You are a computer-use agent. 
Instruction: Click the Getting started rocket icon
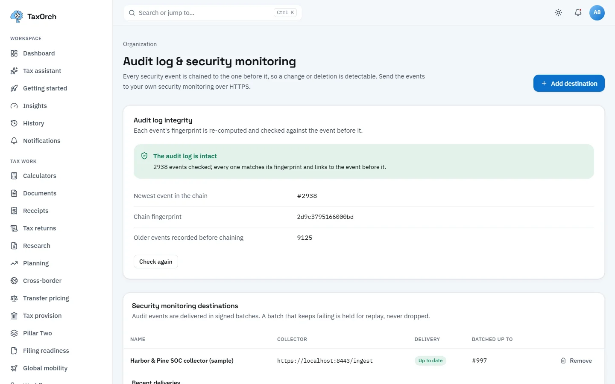14,88
